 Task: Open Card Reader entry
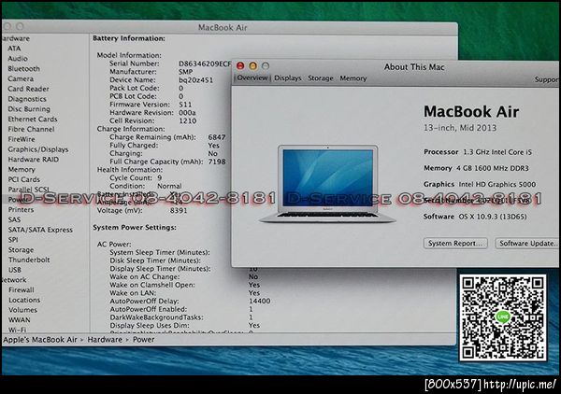click(28, 89)
